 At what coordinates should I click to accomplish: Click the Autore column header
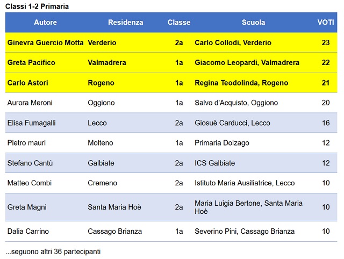(45, 23)
